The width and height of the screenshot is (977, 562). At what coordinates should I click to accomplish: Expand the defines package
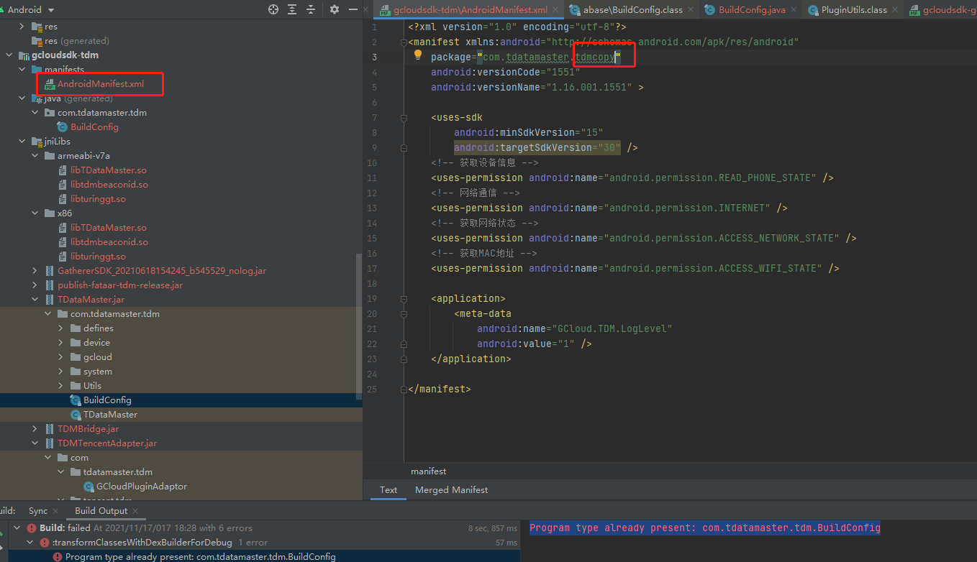tap(60, 328)
